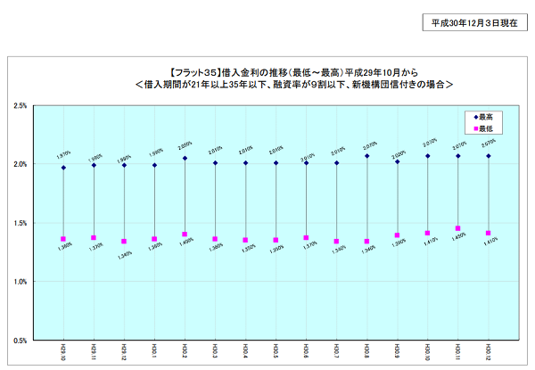This screenshot has height=370, width=535.
Task: Select the pink square marker for H30.12
Action: pos(489,234)
